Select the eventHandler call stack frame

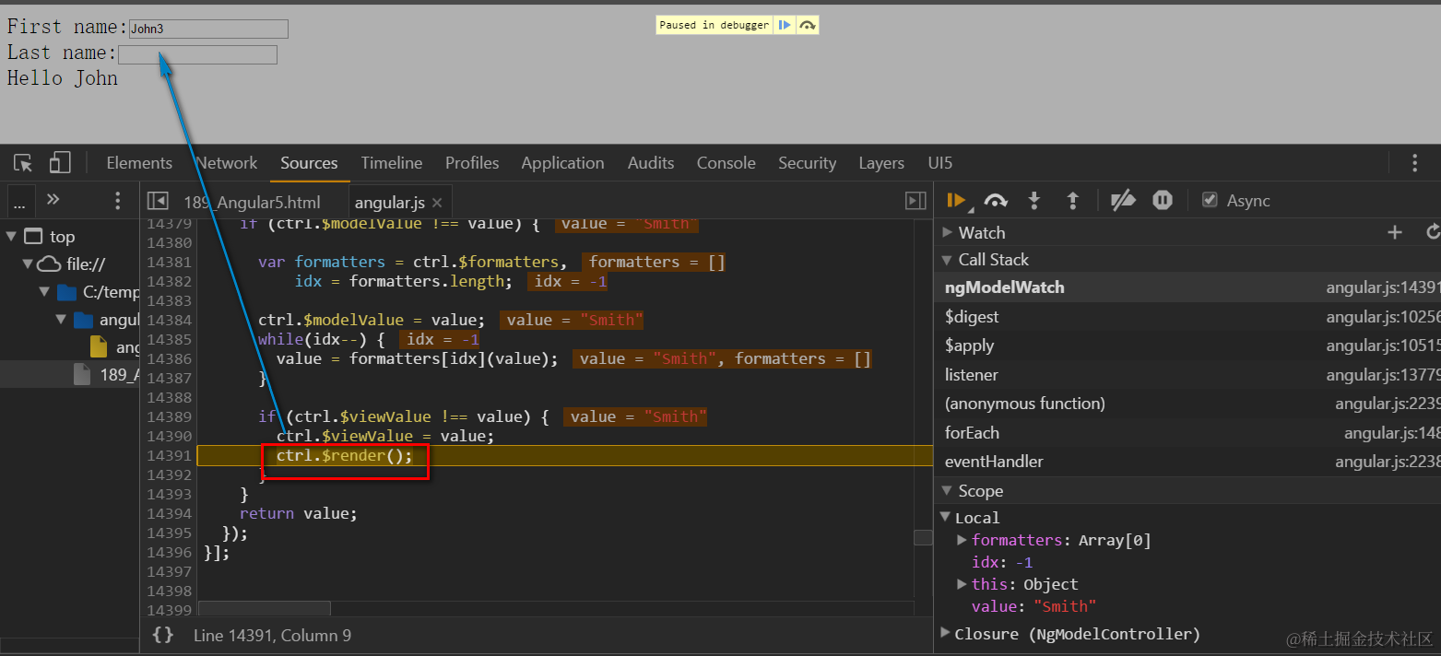1187,462
